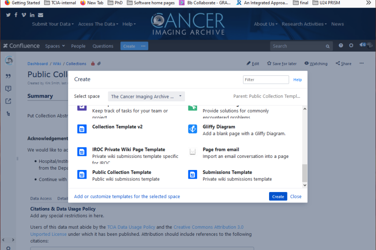Expand the Select space dropdown
Viewport: 376px width, 250px height.
click(x=146, y=96)
